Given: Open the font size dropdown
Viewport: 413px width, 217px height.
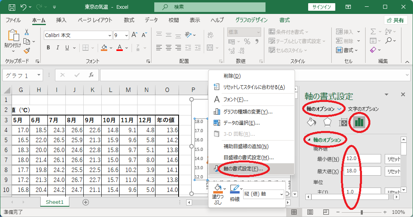Looking at the screenshot, I should pyautogui.click(x=126, y=35).
